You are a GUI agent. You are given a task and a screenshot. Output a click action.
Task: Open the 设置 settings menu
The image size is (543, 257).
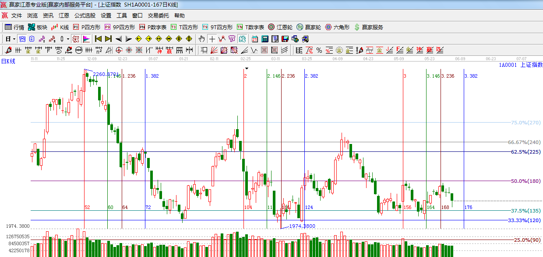click(106, 15)
